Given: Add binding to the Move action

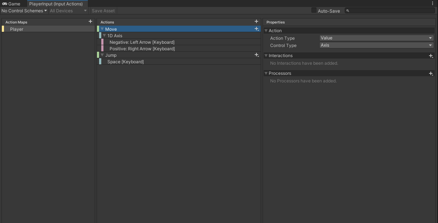Looking at the screenshot, I should 256,29.
